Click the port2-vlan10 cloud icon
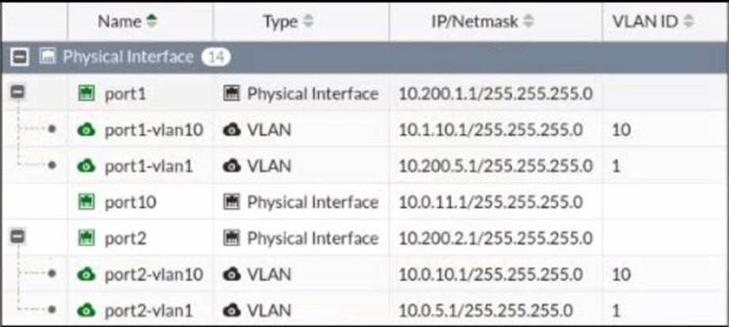 point(86,275)
